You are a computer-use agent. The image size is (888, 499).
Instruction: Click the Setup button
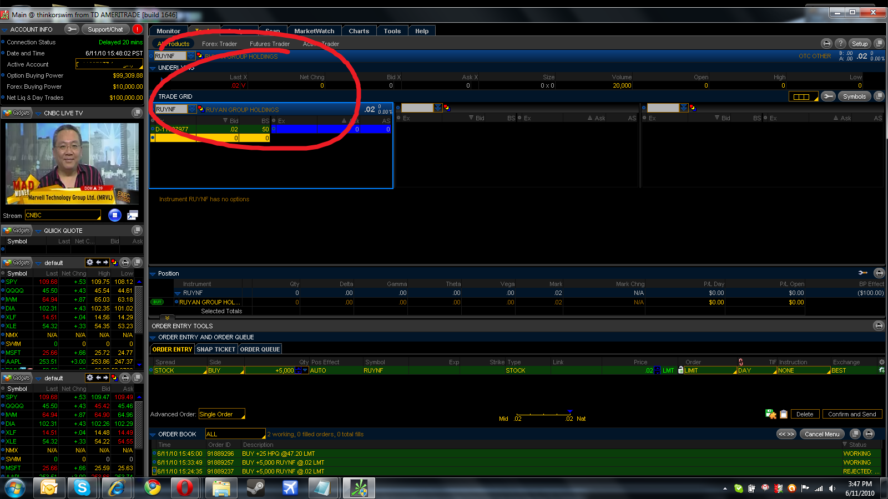[x=860, y=44]
